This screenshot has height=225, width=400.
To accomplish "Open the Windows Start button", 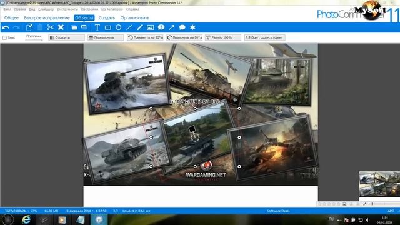I will 8,219.
